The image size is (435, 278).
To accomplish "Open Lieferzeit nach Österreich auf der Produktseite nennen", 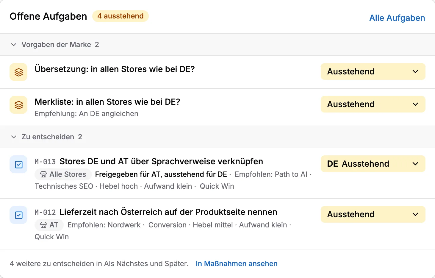I will tap(168, 212).
